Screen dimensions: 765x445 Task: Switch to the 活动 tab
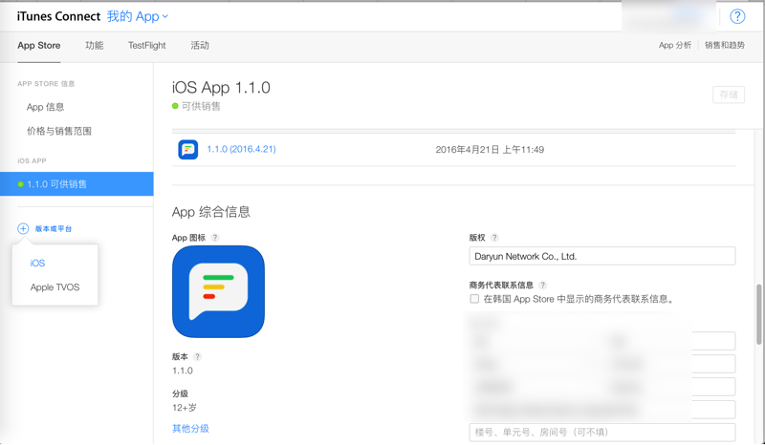click(200, 45)
